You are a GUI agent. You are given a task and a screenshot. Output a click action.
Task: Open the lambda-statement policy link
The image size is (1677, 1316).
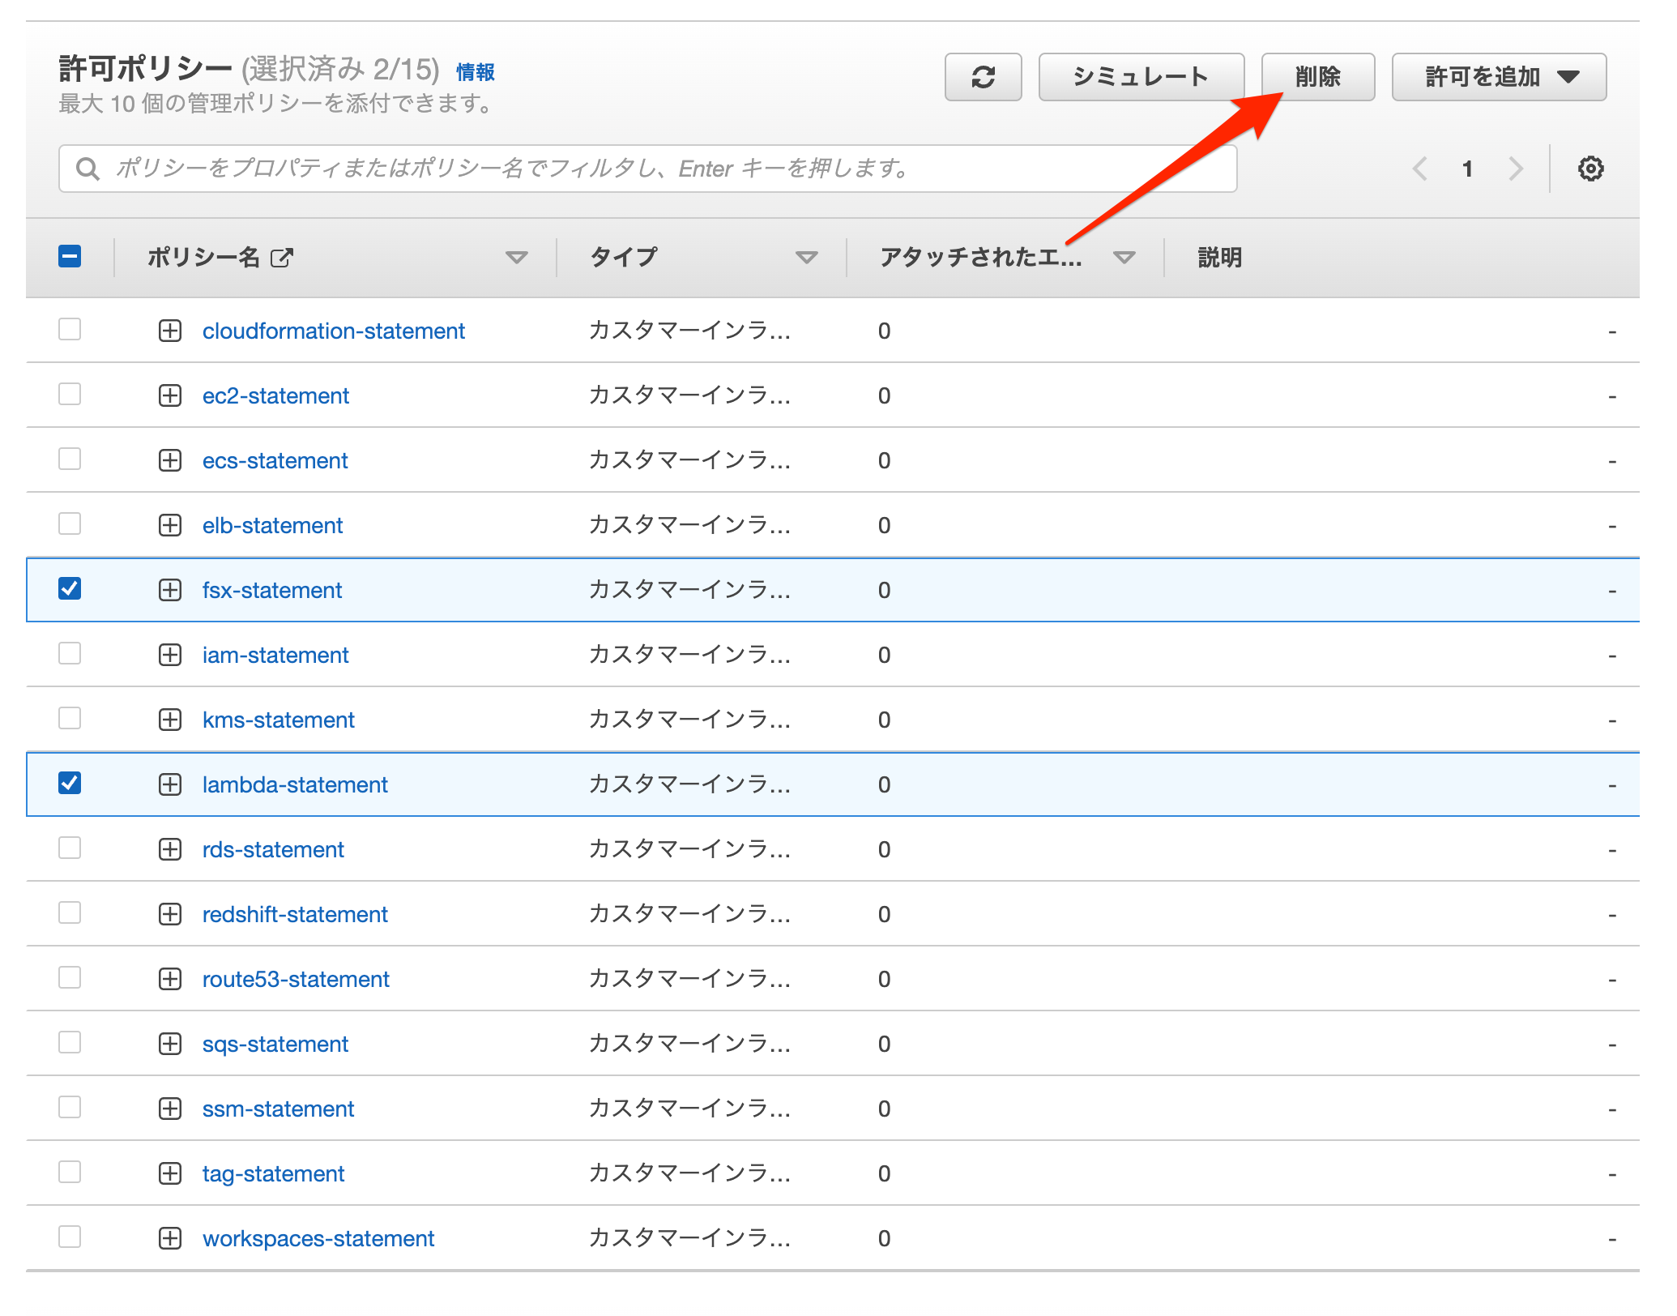pyautogui.click(x=295, y=784)
